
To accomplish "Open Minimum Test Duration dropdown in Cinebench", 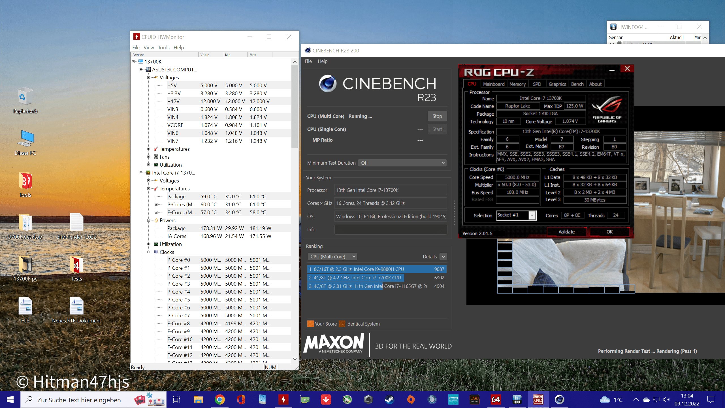I will click(x=402, y=163).
